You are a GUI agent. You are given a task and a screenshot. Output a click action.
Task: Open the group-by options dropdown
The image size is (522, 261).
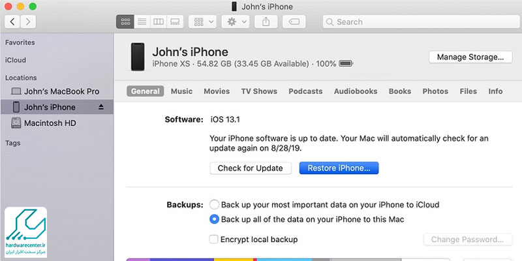pos(202,22)
